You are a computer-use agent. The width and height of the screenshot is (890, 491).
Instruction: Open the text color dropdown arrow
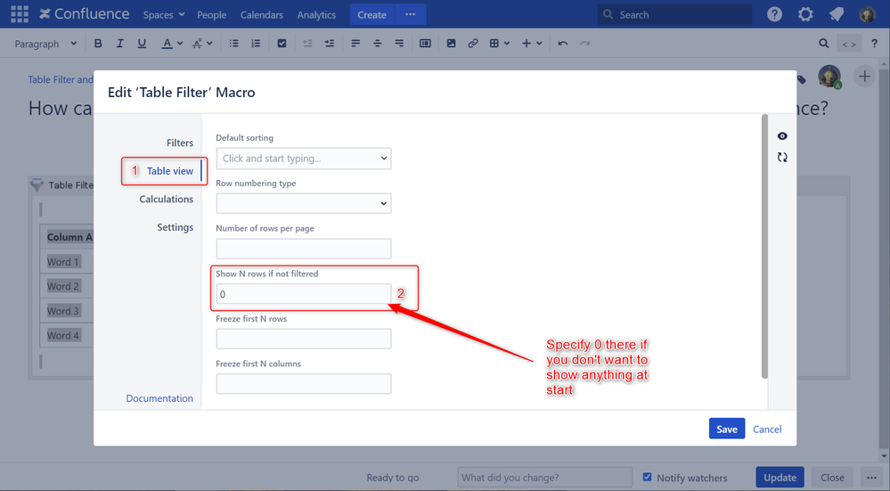[180, 44]
